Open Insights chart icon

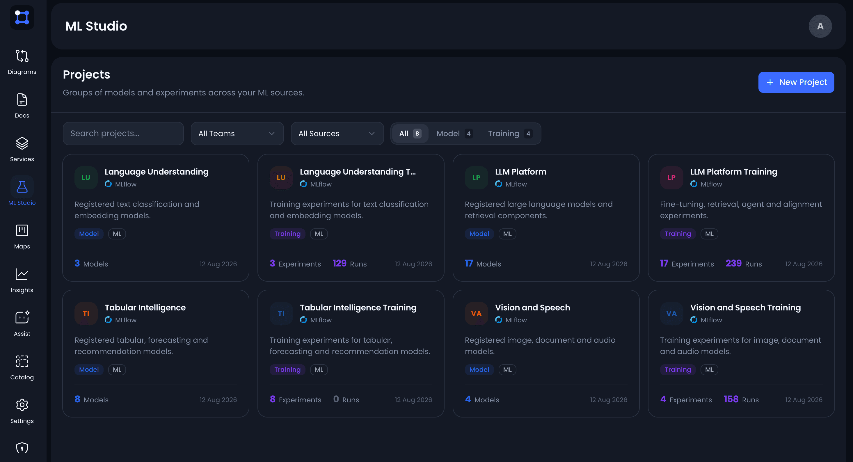[22, 274]
